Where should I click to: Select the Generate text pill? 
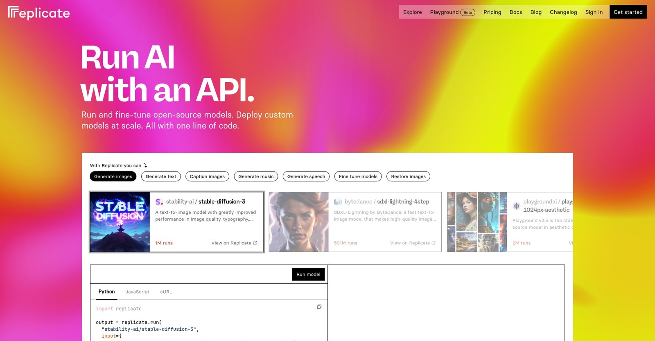pyautogui.click(x=161, y=176)
